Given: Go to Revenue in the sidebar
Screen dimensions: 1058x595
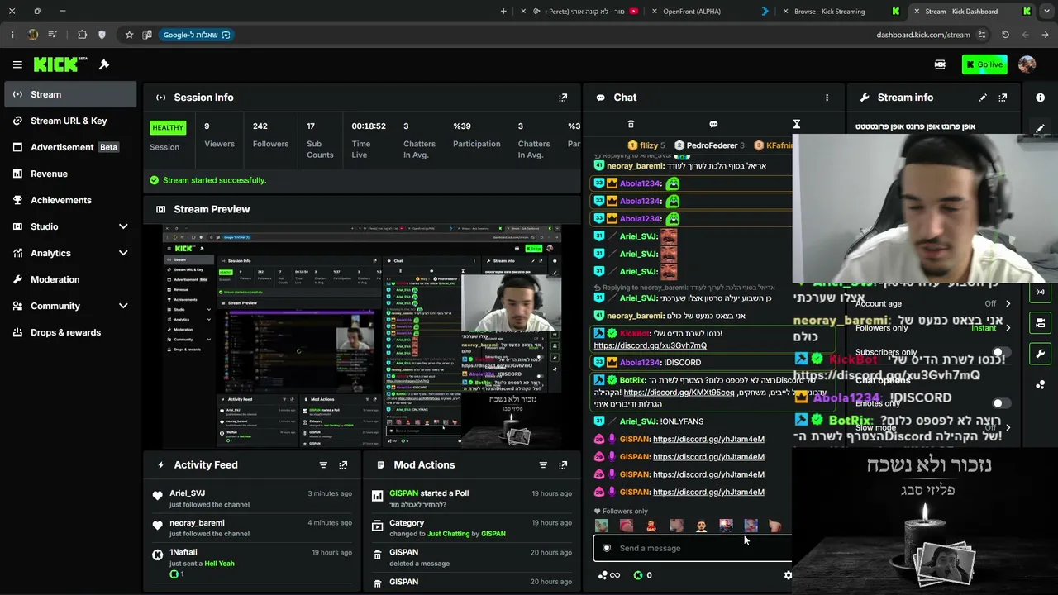Looking at the screenshot, I should 70,174.
